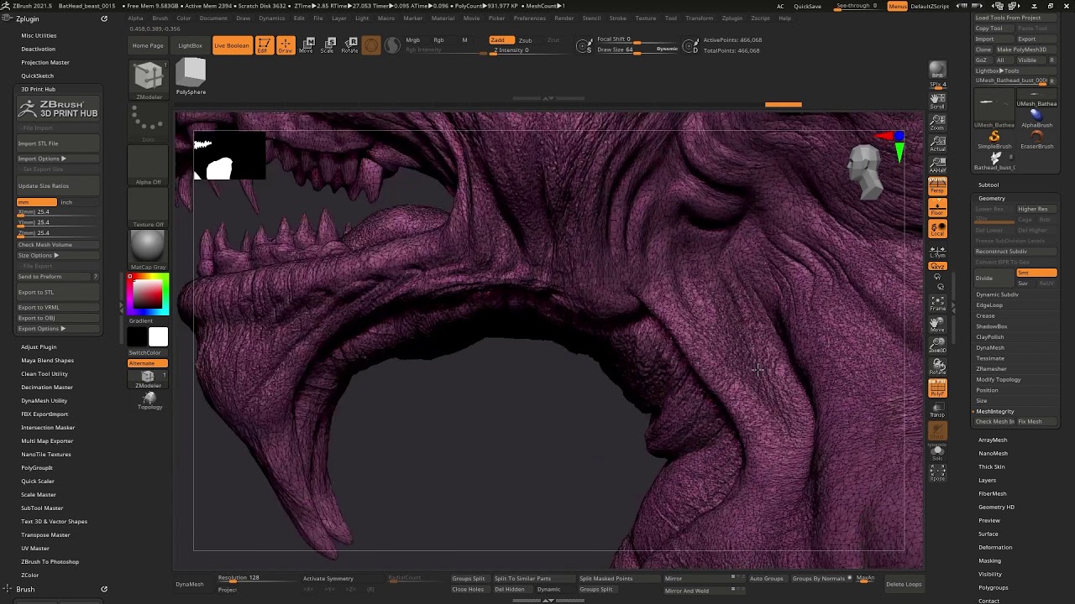This screenshot has width=1075, height=604.
Task: Toggle Local symmetry button
Action: (937, 229)
